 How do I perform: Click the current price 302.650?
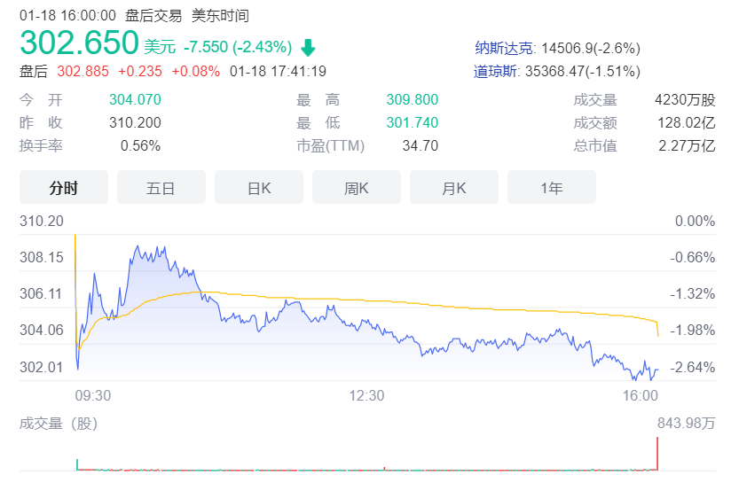[79, 43]
